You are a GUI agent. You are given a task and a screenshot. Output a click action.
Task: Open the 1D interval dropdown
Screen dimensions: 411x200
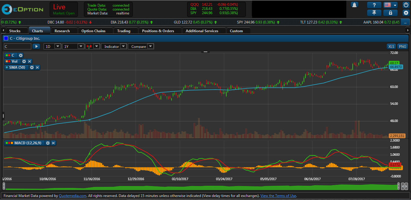[x=52, y=46]
